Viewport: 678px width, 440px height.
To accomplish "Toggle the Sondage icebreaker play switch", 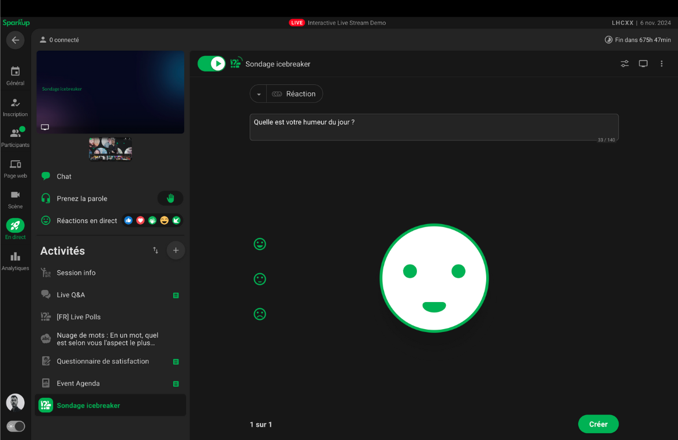I will point(211,64).
